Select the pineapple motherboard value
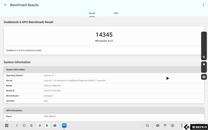The height and width of the screenshot is (130, 208). pyautogui.click(x=48, y=96)
